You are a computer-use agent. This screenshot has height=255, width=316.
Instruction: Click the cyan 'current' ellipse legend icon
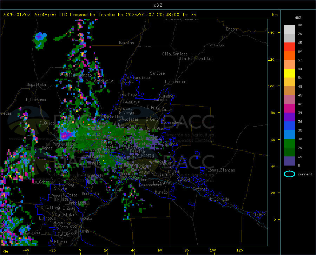coord(289,174)
